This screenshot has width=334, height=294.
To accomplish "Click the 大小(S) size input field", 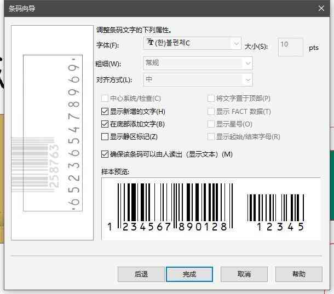I will [291, 47].
